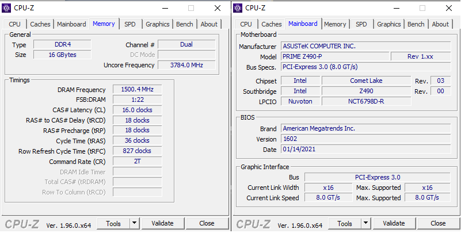The height and width of the screenshot is (233, 461).
Task: Open About tab in right CPU-Z window
Action: 440,24
